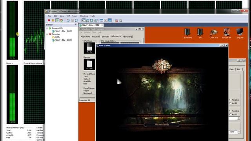Viewport: 251px width, 141px height.
Task: Switch to Applications tab in guest Task Manager
Action: point(85,36)
